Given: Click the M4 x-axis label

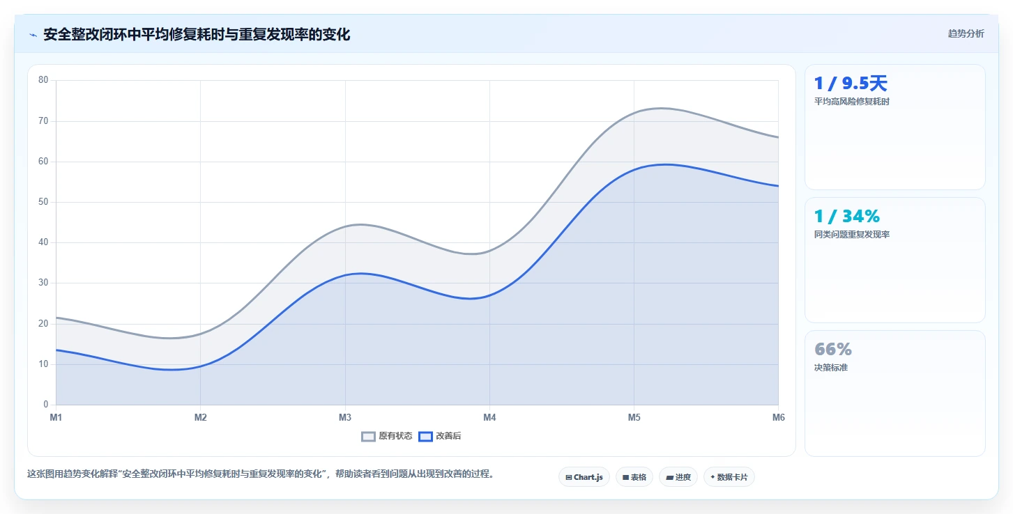Looking at the screenshot, I should pyautogui.click(x=489, y=417).
